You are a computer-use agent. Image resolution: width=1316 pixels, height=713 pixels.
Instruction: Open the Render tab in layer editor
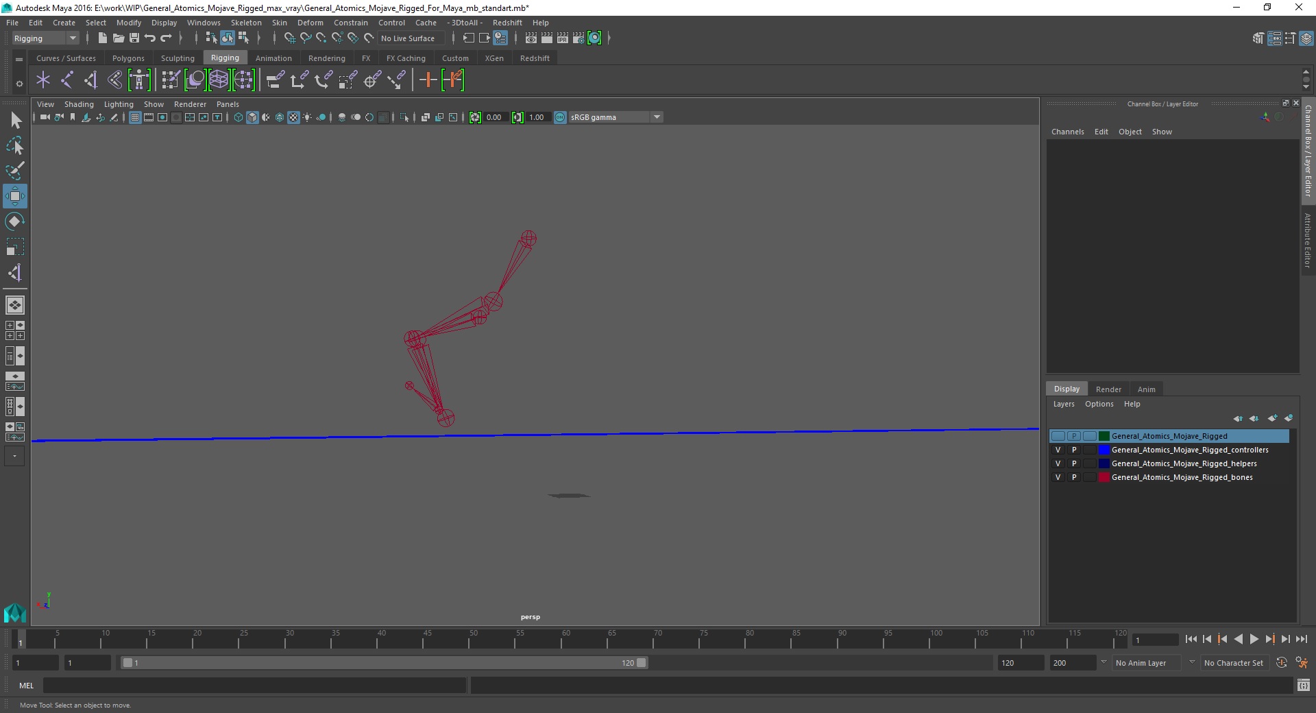point(1108,389)
